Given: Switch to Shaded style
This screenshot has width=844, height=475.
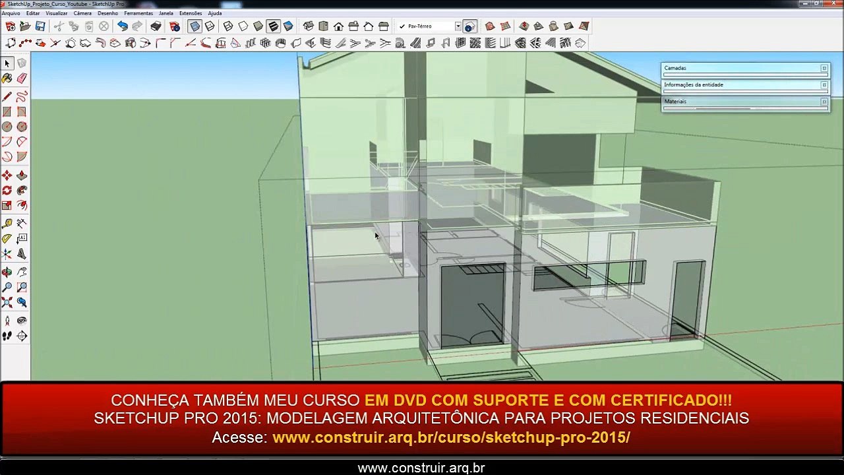Looking at the screenshot, I should pos(258,26).
